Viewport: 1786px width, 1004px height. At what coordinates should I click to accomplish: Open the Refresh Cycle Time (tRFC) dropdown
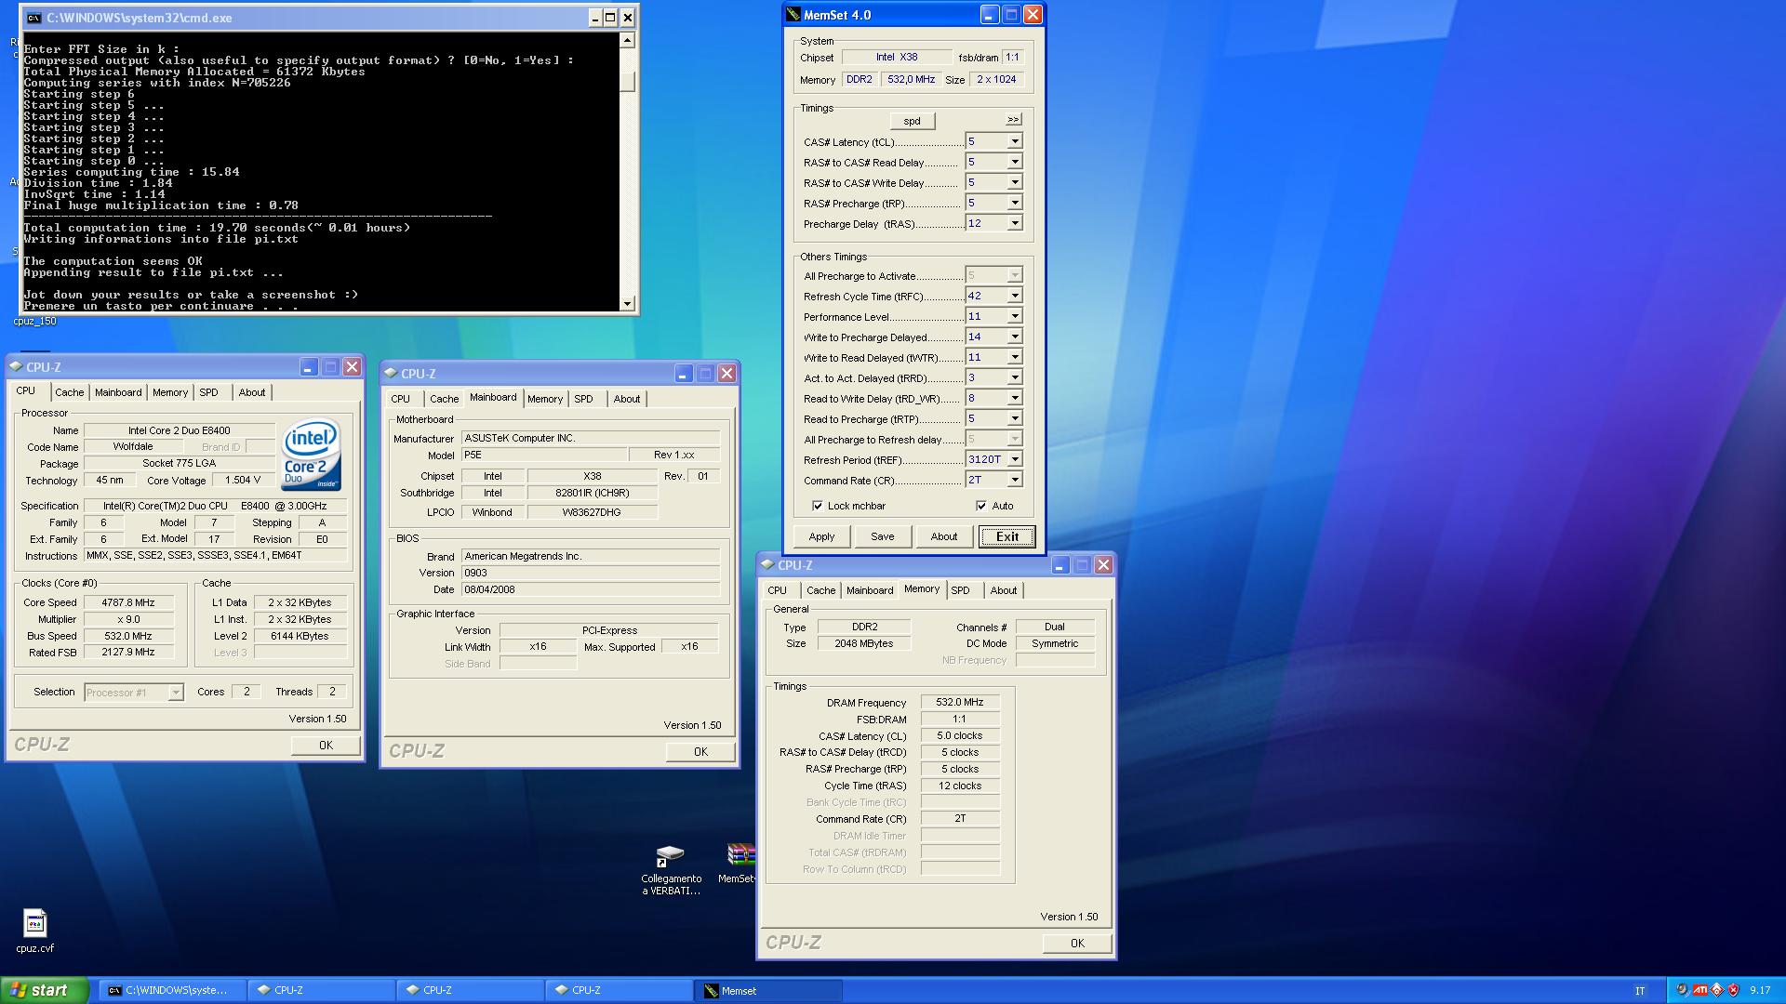coord(1015,296)
